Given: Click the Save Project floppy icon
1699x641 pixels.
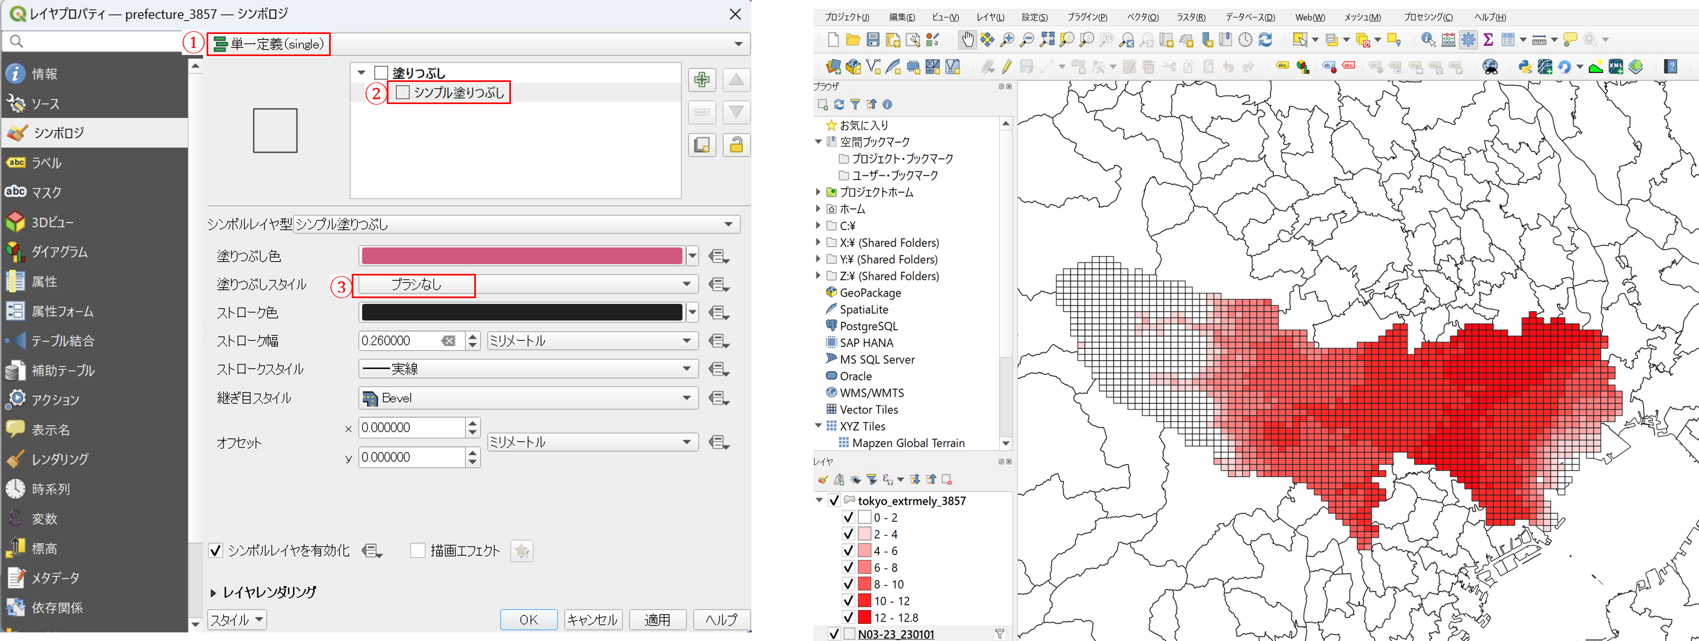Looking at the screenshot, I should (872, 40).
